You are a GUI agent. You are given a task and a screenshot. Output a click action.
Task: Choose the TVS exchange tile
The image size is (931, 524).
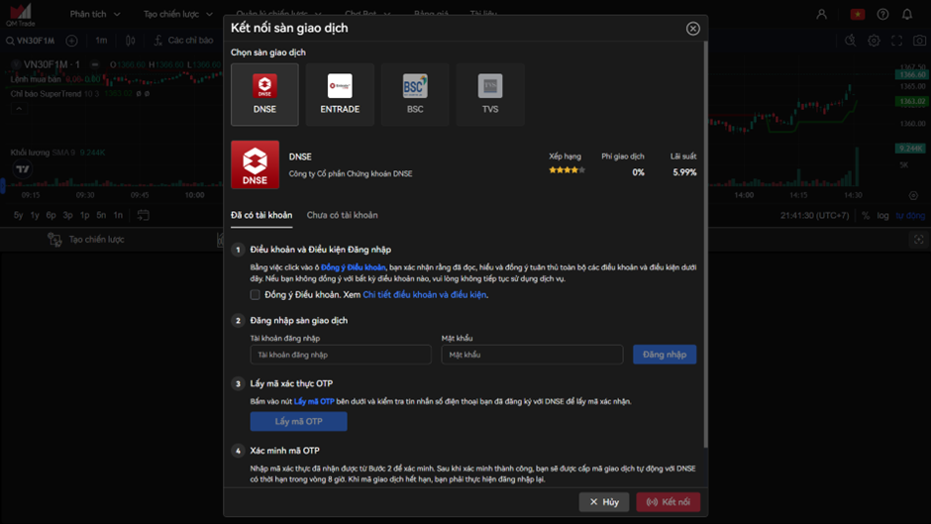click(x=490, y=94)
